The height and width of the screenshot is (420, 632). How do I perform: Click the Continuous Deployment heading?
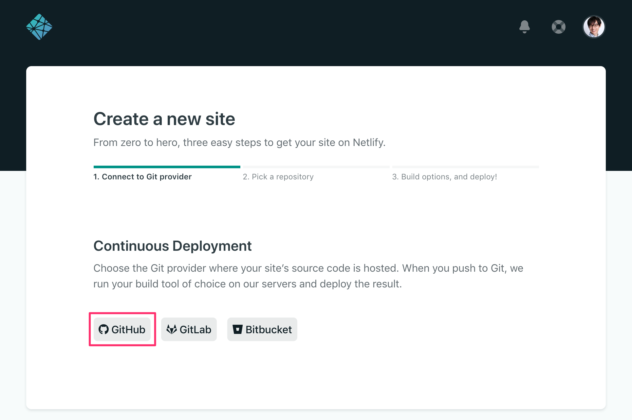[x=173, y=246]
